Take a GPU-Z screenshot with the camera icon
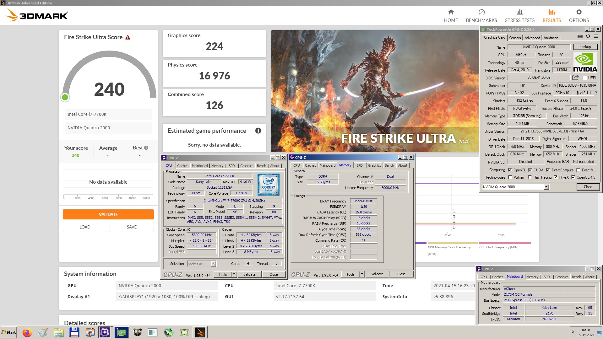Screen dimensions: 603x339 [x=580, y=36]
